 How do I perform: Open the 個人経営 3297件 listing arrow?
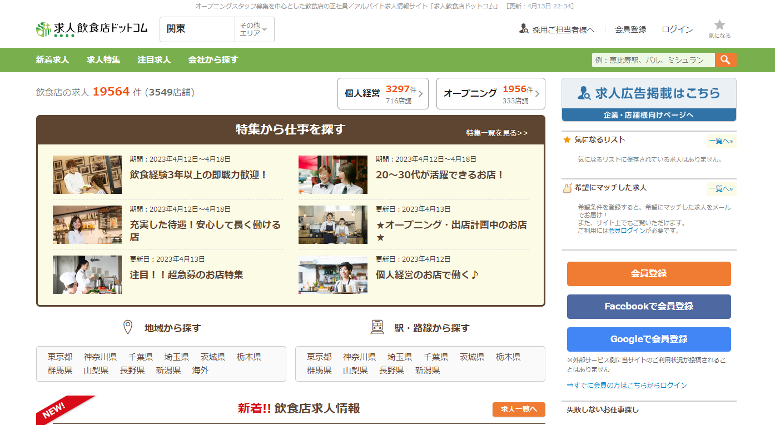tap(420, 93)
